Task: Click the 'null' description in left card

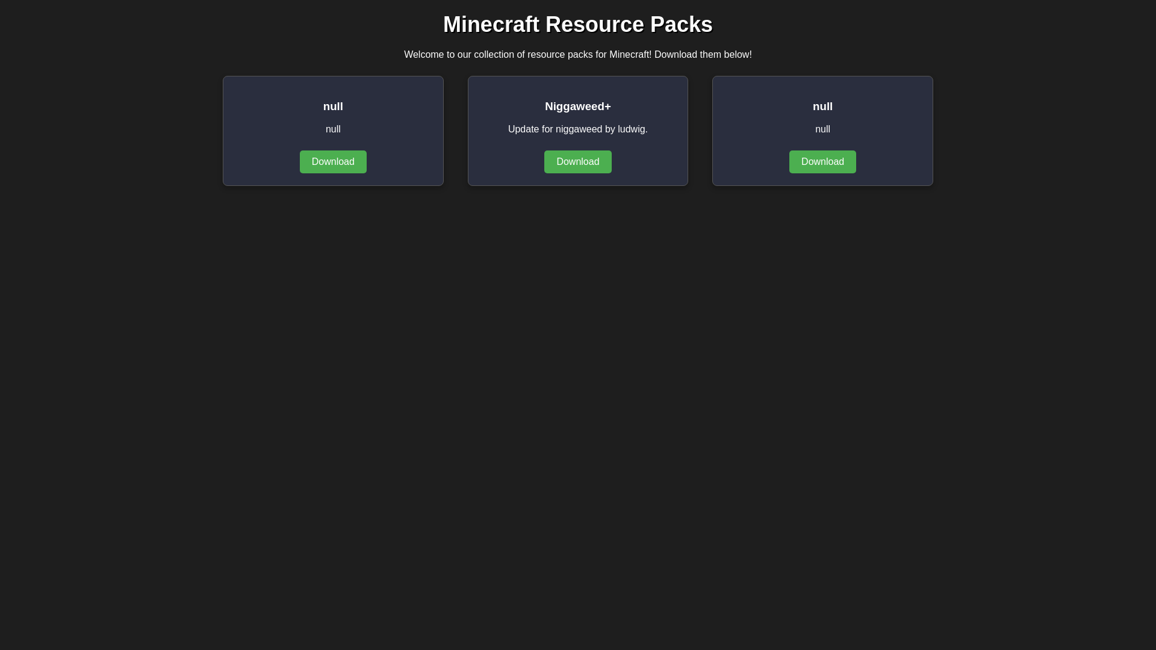Action: coord(333,129)
